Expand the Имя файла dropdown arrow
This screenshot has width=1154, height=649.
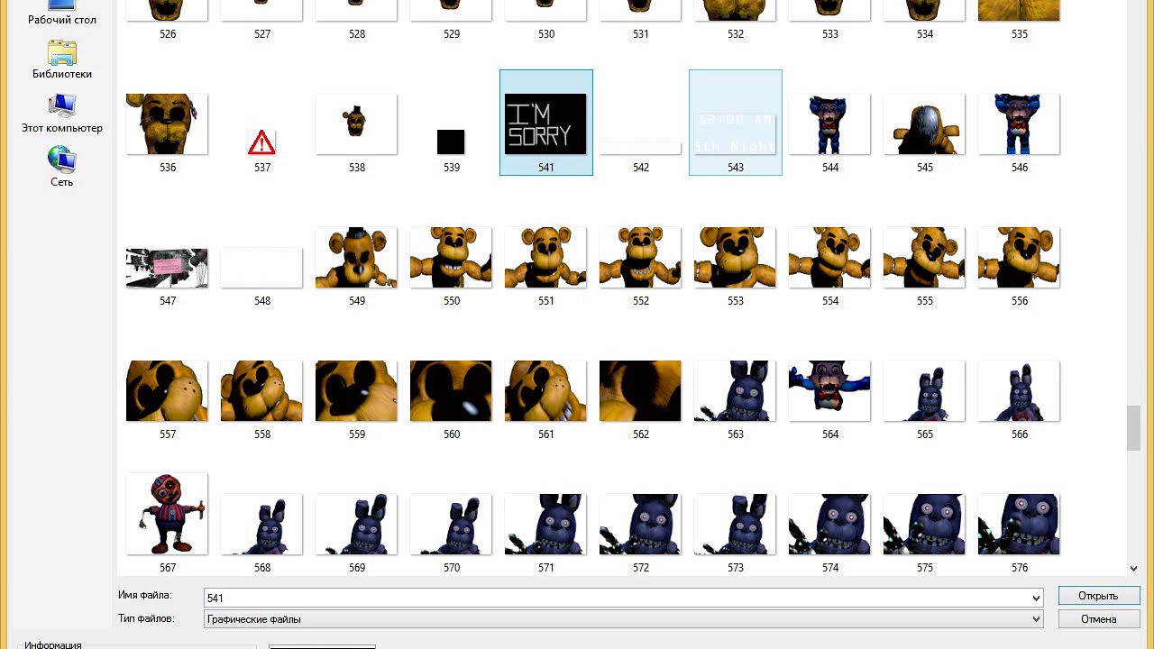[x=1036, y=598]
